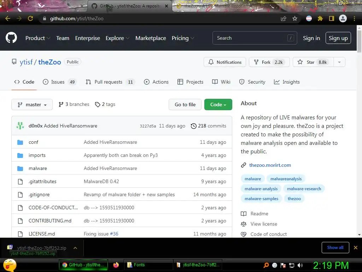Click the share page icon in address bar

tap(284, 18)
